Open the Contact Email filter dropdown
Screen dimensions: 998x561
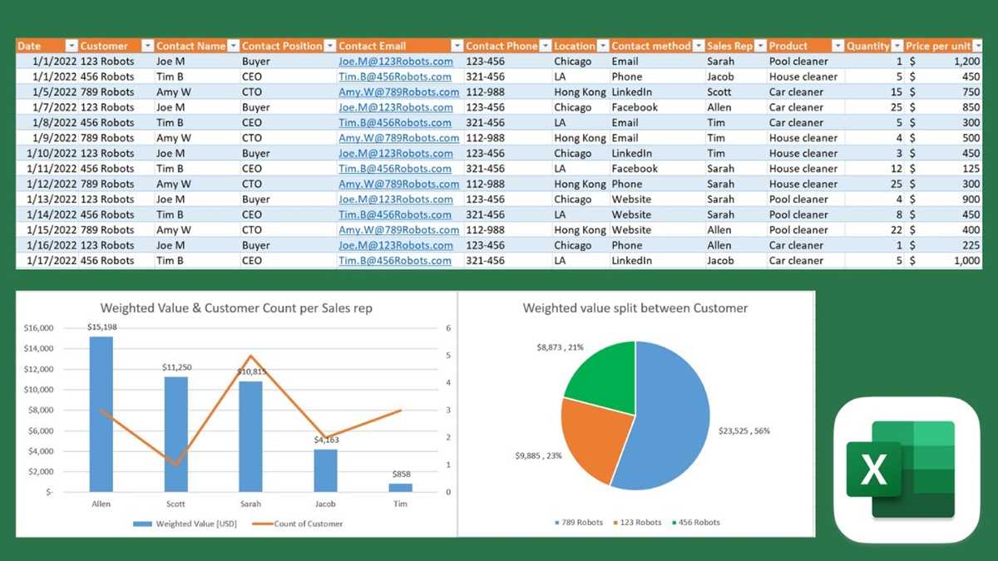tap(457, 47)
